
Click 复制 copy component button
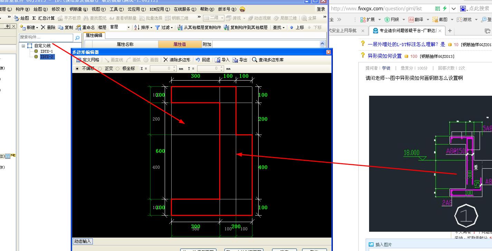pyautogui.click(x=66, y=27)
